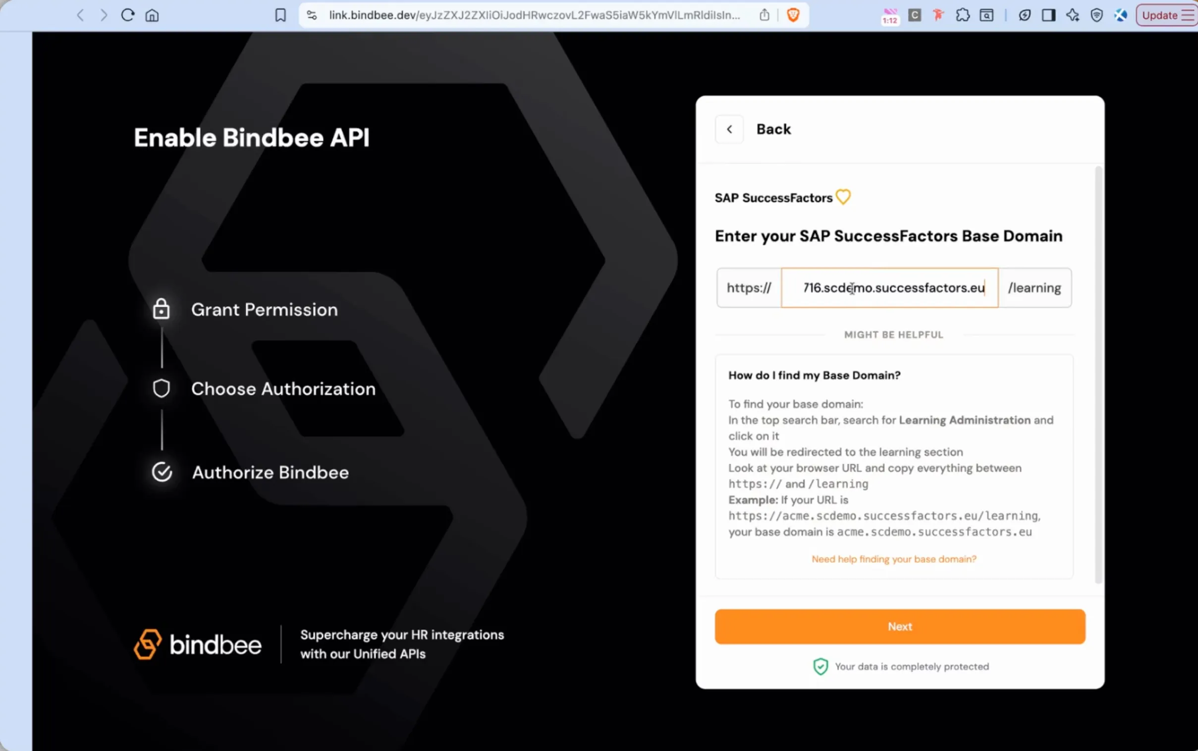The height and width of the screenshot is (751, 1198).
Task: Open the browser home page
Action: click(x=152, y=15)
